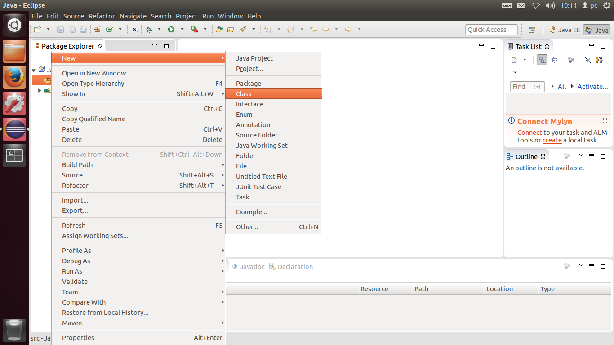The image size is (614, 345).
Task: Click the volume icon in the top panel
Action: [x=550, y=5]
